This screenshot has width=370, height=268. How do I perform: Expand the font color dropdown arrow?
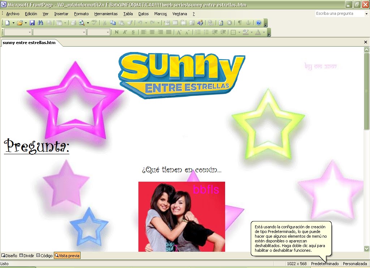pyautogui.click(x=264, y=32)
